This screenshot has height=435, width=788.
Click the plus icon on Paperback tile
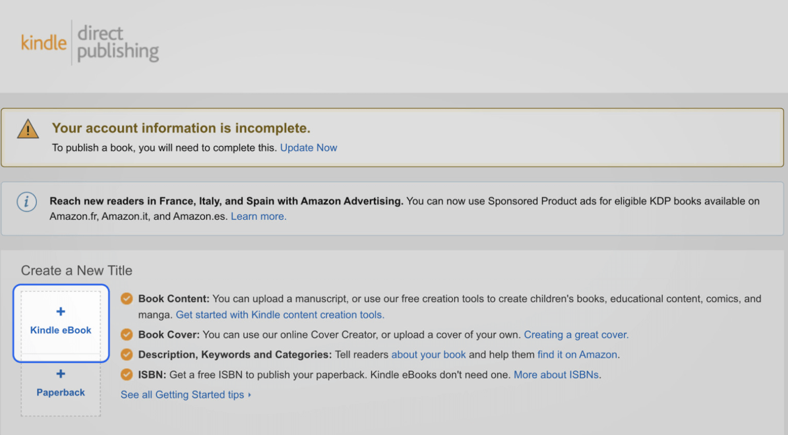pyautogui.click(x=60, y=373)
